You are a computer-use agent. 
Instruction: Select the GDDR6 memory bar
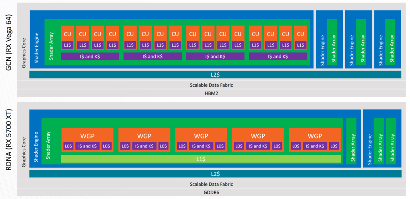tap(211, 192)
